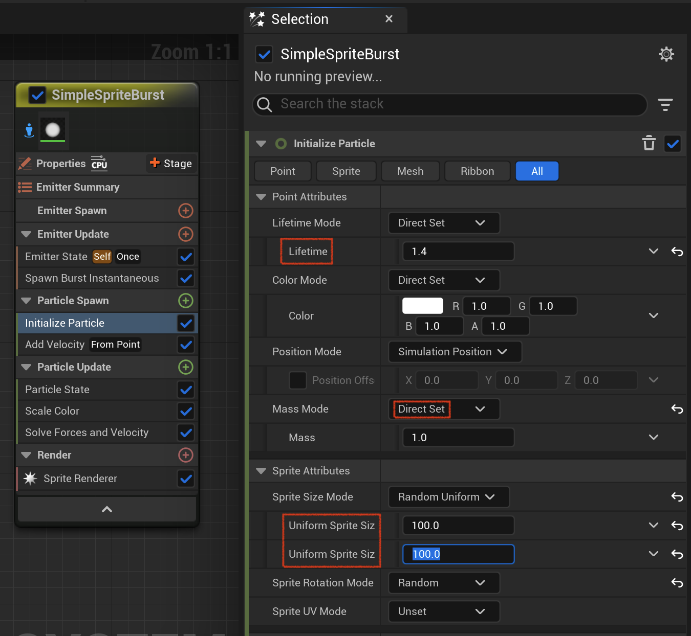The image size is (691, 636).
Task: Add a module to Emitter Spawn
Action: point(185,210)
